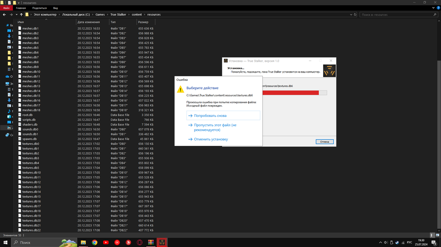The width and height of the screenshot is (441, 247).
Task: Open the recent locations dropdown arrow
Action: click(x=16, y=15)
